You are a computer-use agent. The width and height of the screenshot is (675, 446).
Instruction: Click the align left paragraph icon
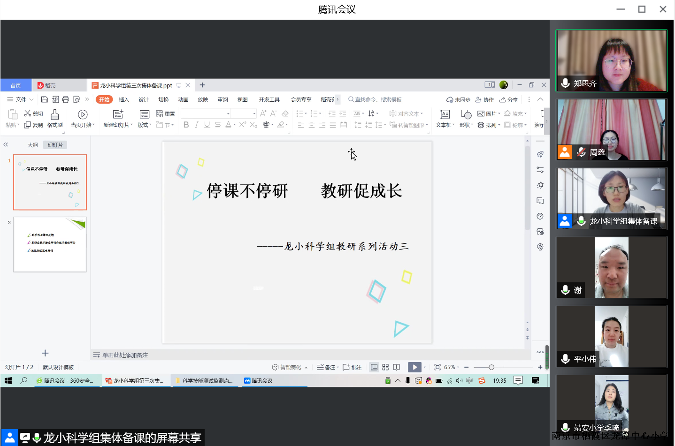tap(301, 125)
